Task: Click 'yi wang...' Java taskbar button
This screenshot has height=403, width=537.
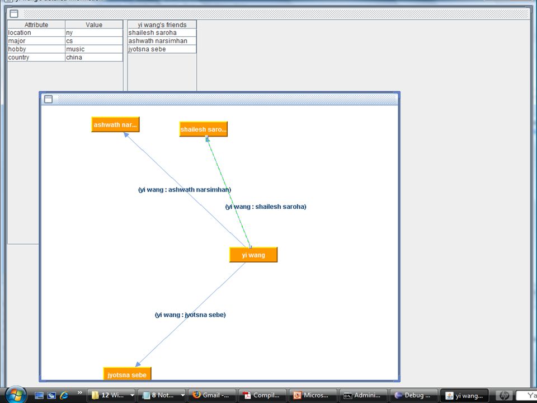Action: click(464, 395)
